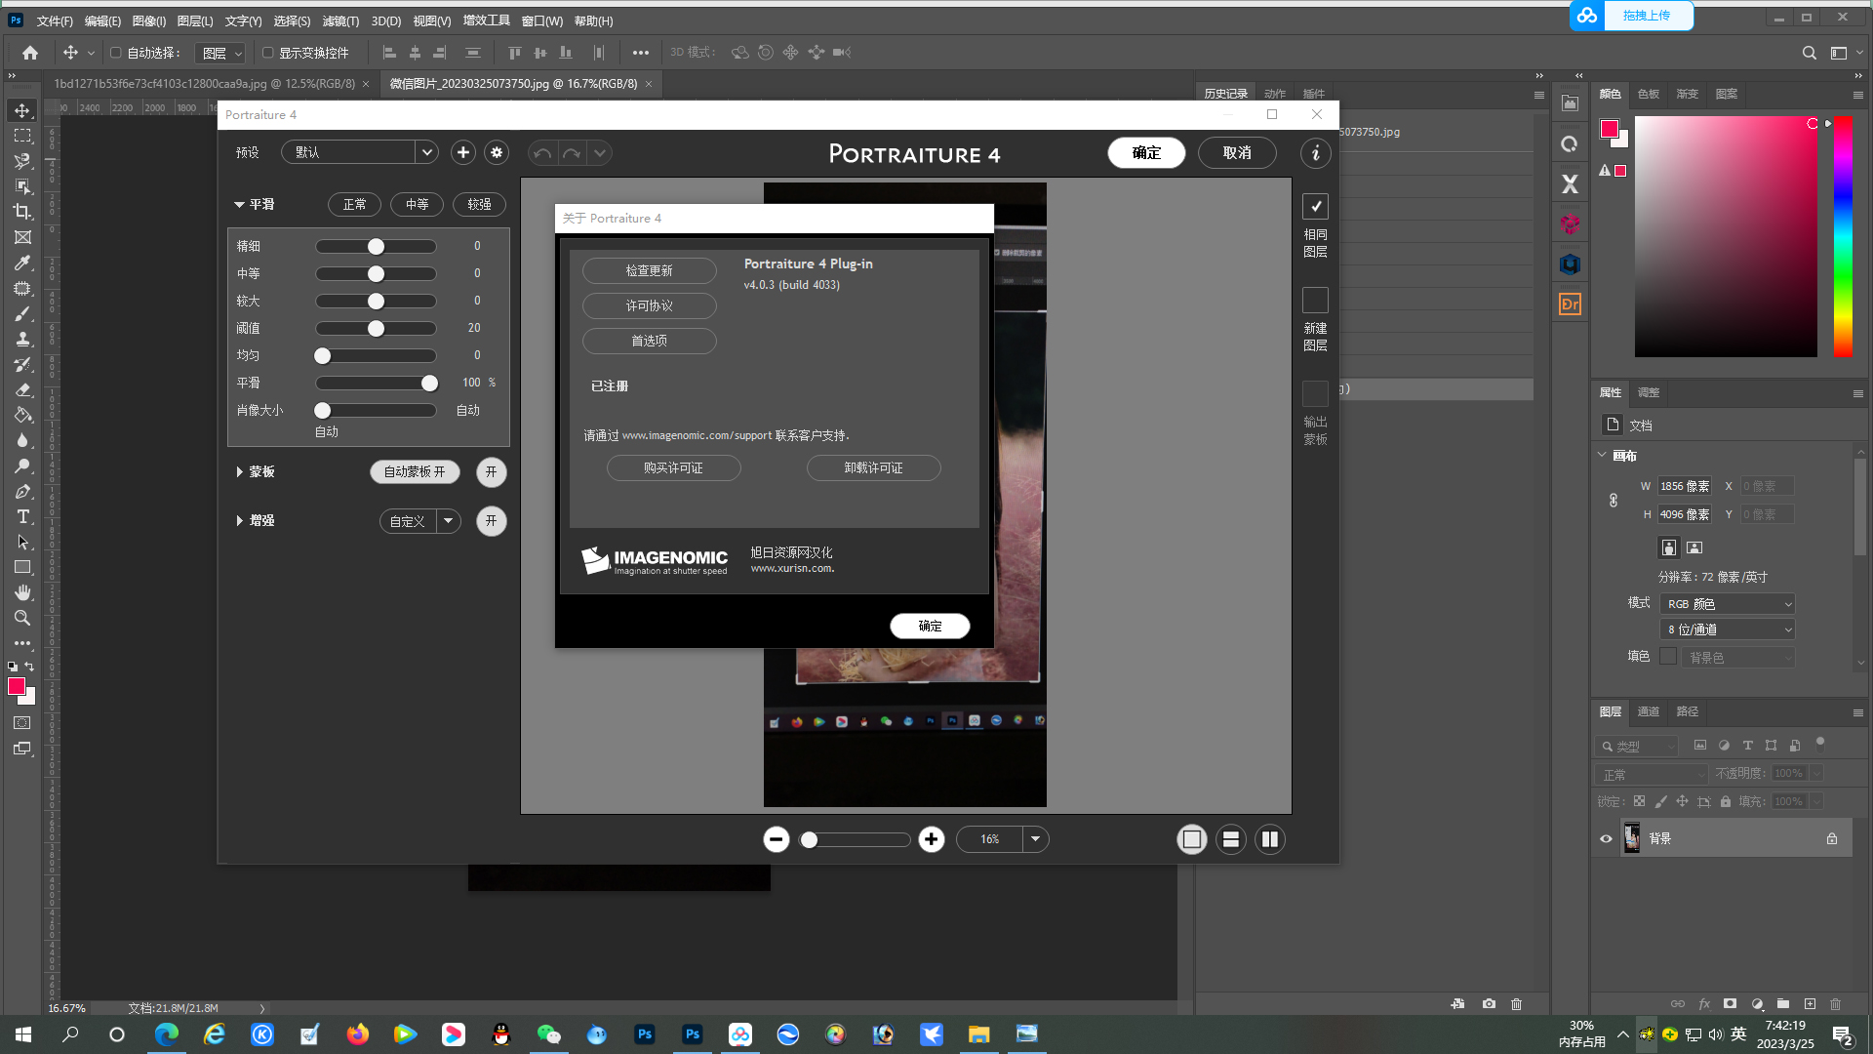Toggle the Auto-Select checkbox

tap(115, 53)
